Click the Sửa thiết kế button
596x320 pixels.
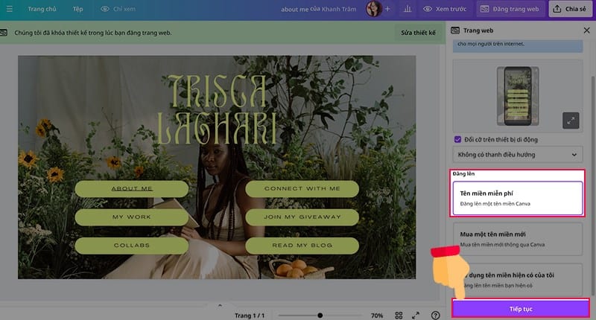point(417,33)
